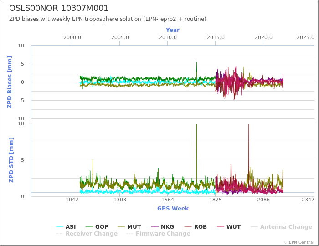Screen dimensions: 319x246
Task: Toggle the MUT series legend entry
Action: tap(129, 227)
